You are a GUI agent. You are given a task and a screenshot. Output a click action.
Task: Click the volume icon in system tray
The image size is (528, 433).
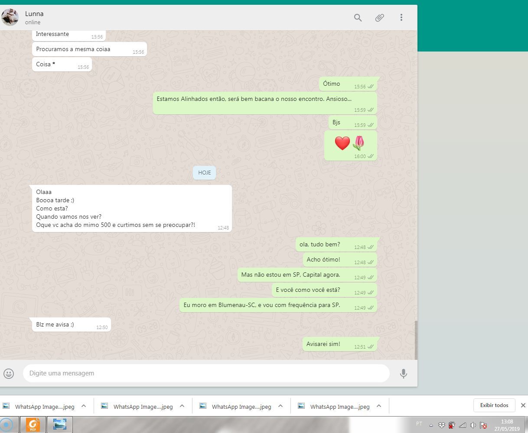point(473,425)
